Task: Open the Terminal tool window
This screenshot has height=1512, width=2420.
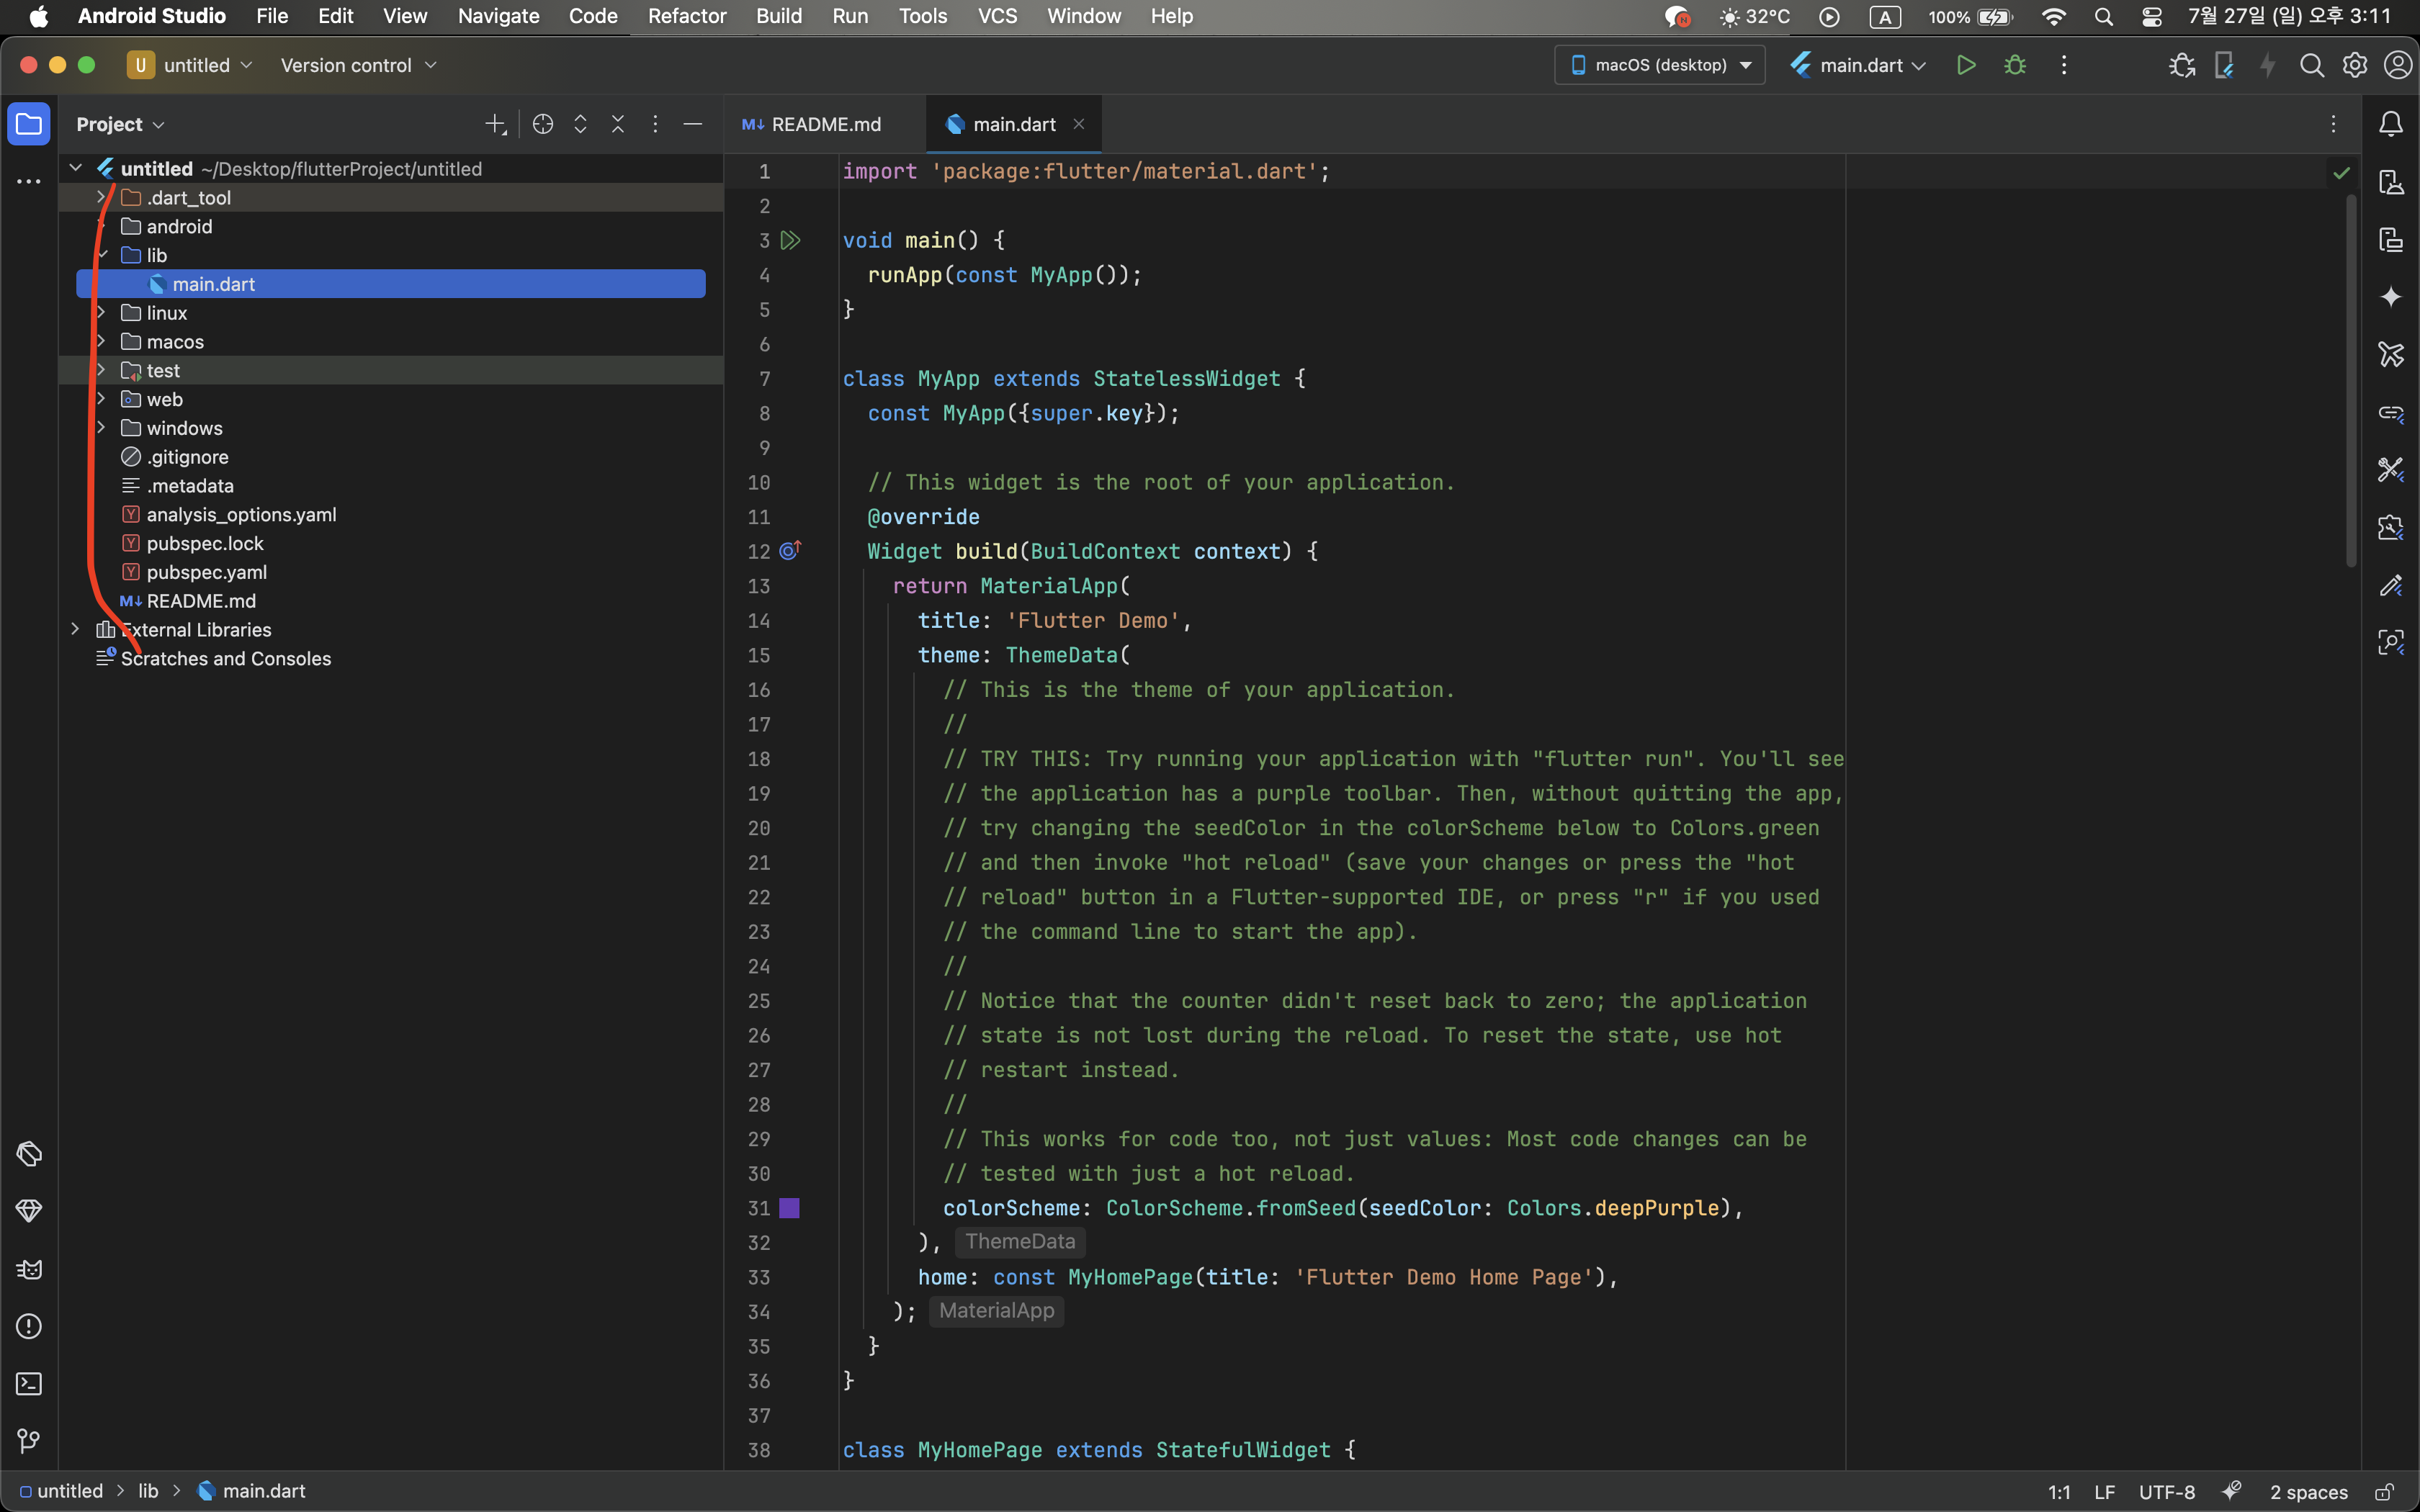Action: click(29, 1384)
